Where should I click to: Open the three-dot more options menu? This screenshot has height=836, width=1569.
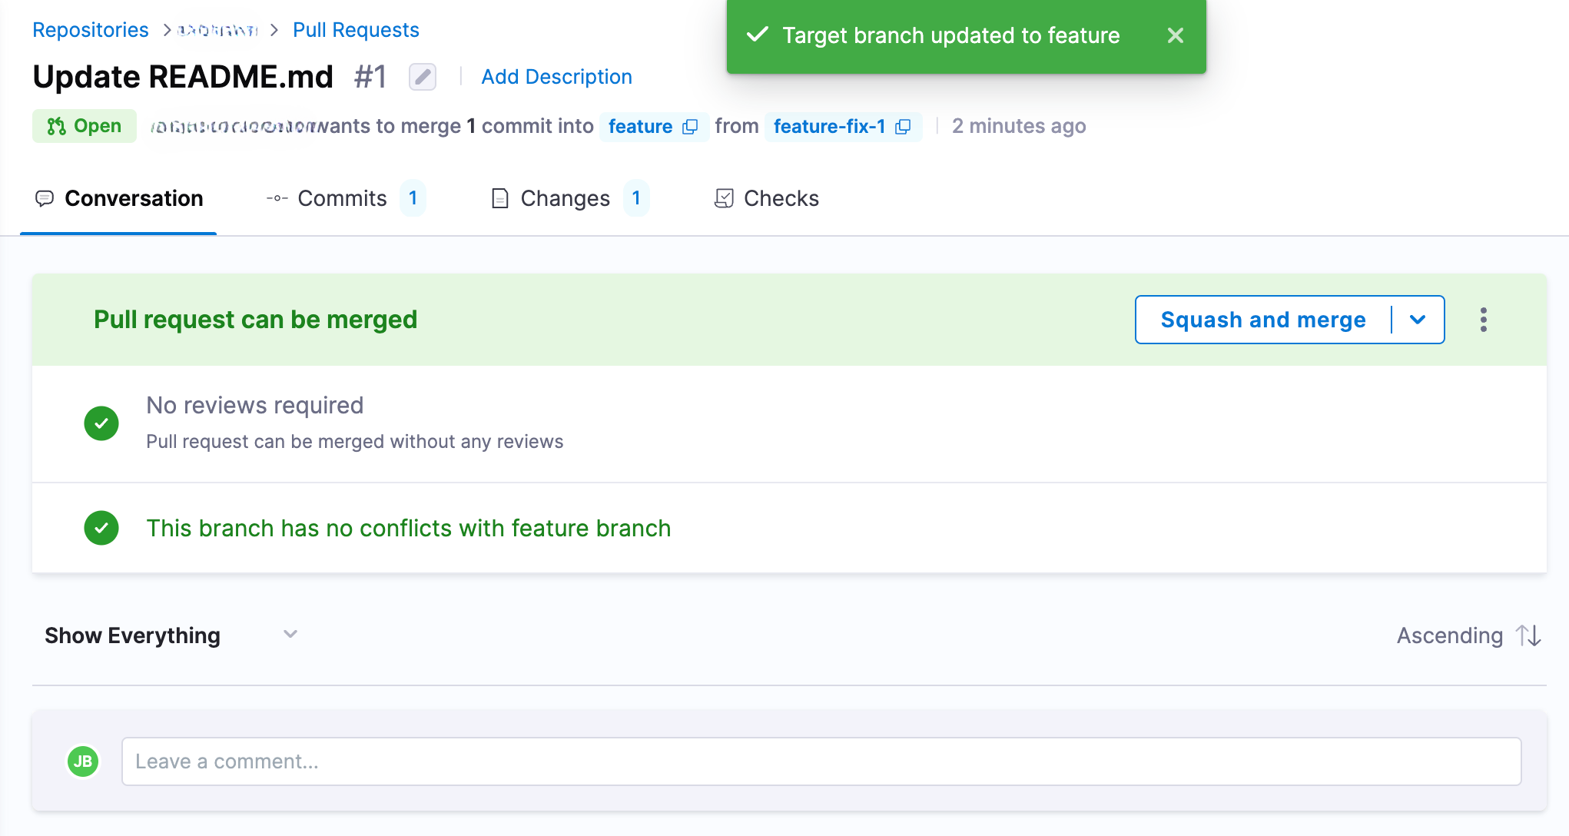1483,320
